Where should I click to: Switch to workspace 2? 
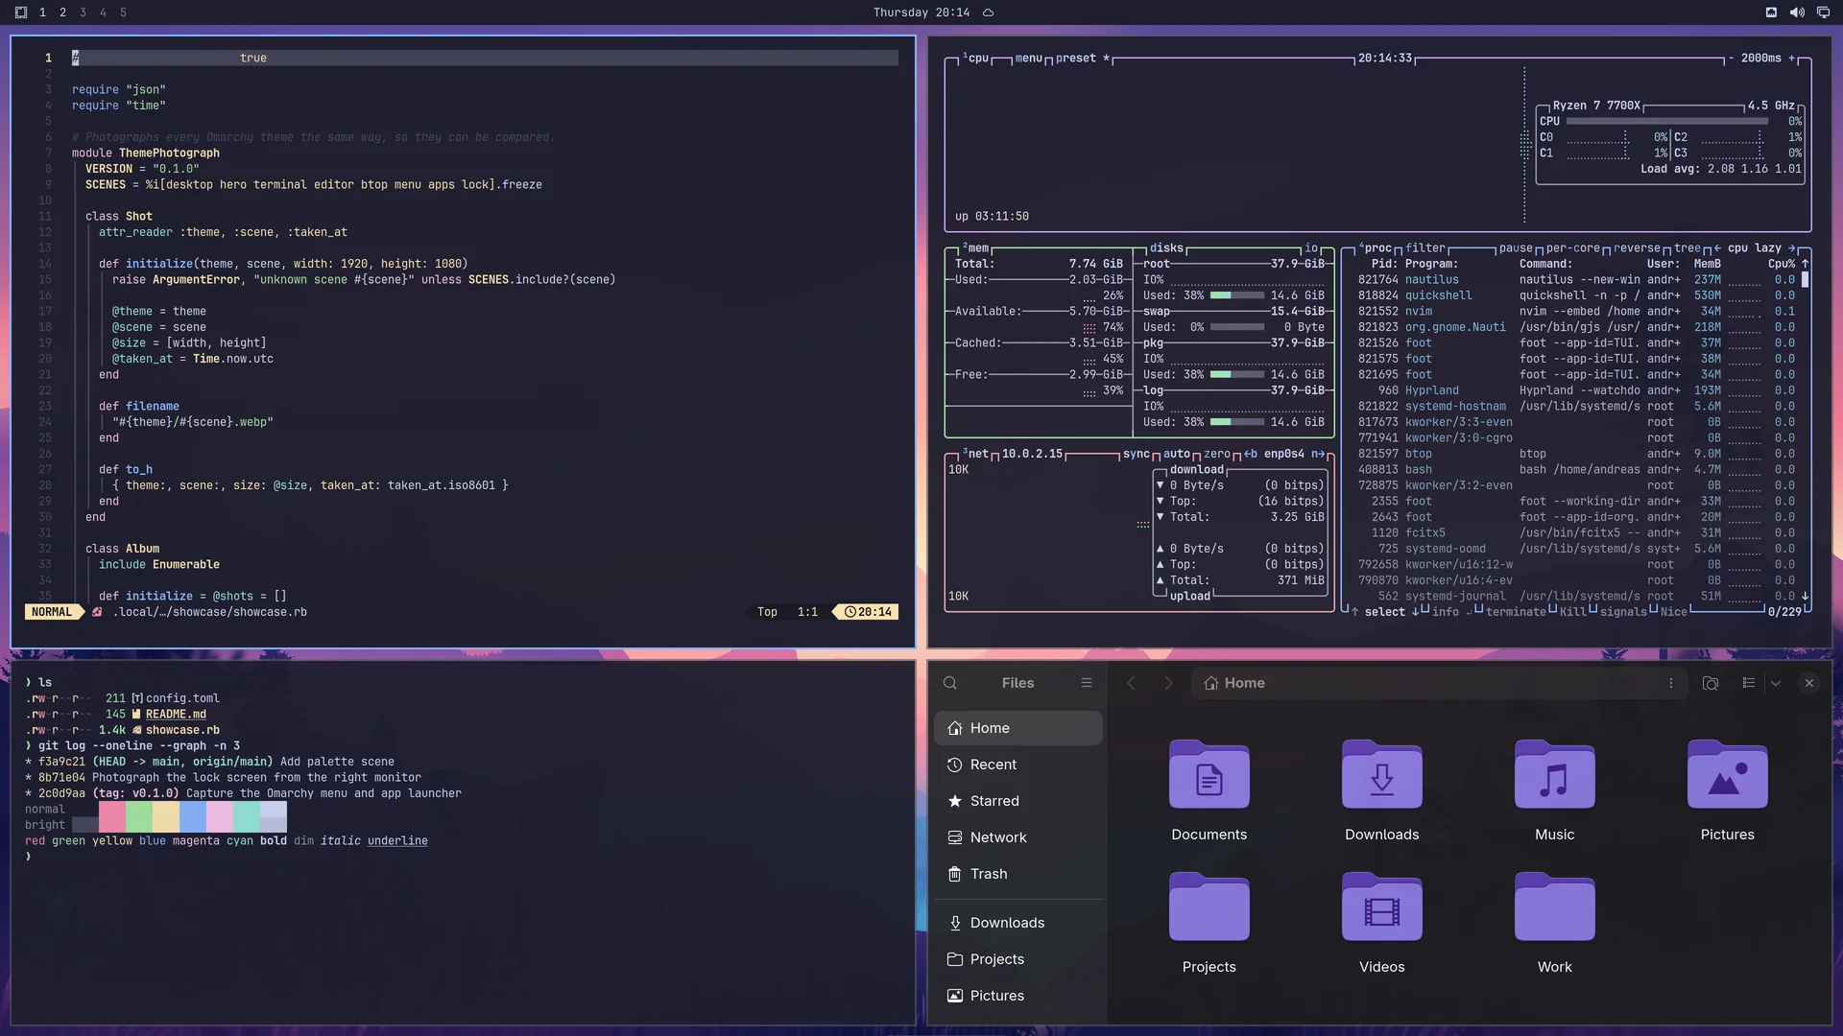[x=62, y=12]
